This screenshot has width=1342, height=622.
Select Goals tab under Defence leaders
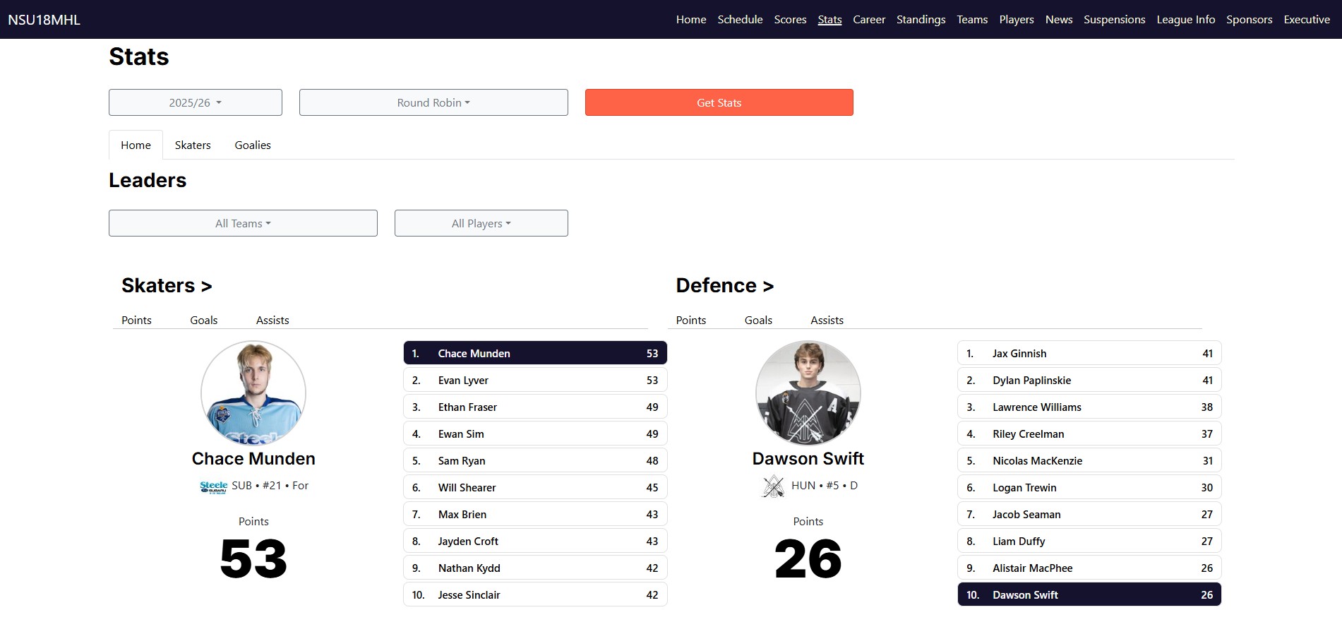tap(758, 320)
